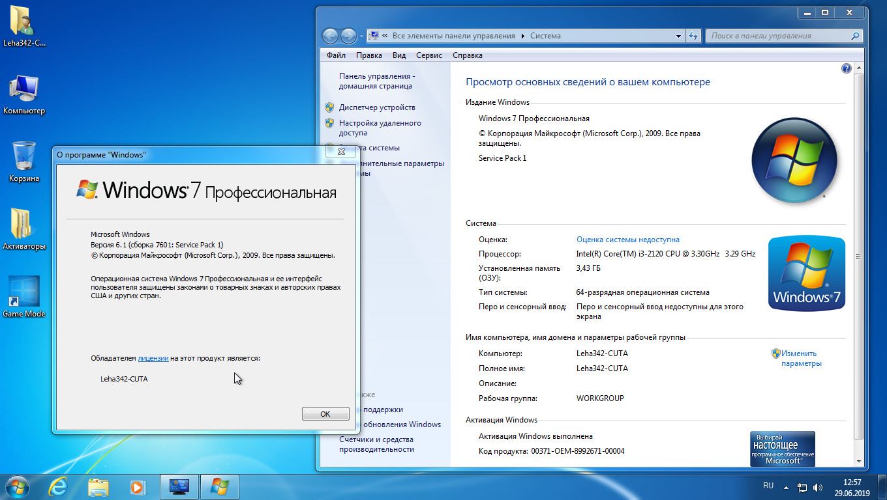This screenshot has width=887, height=500.
Task: Click the лицензии link in About dialog
Action: [153, 358]
